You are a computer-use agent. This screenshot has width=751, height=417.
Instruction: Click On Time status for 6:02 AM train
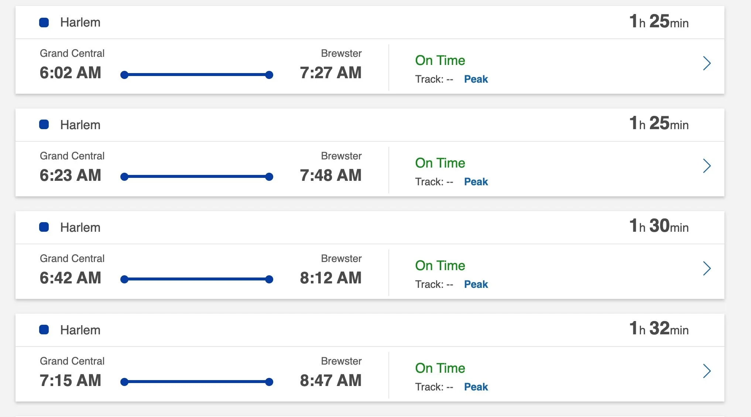tap(440, 60)
